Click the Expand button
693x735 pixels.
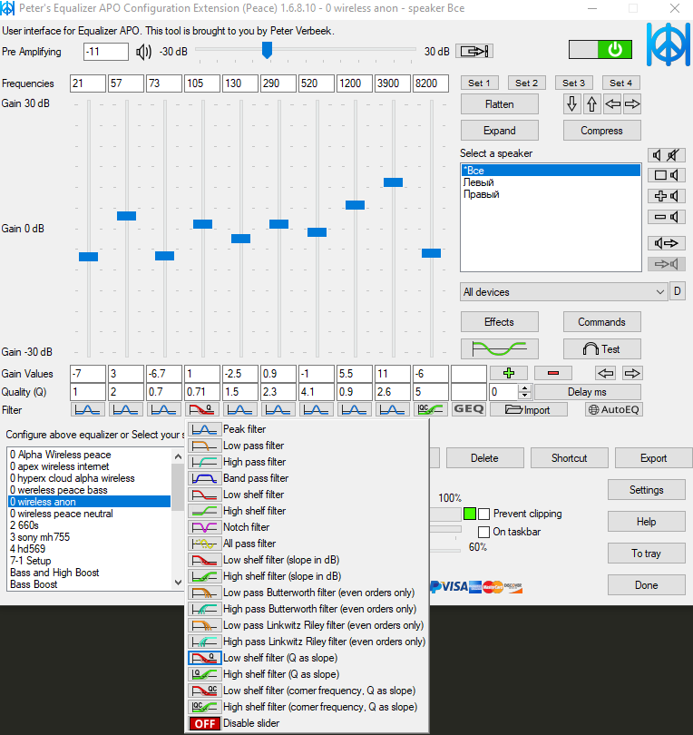500,131
